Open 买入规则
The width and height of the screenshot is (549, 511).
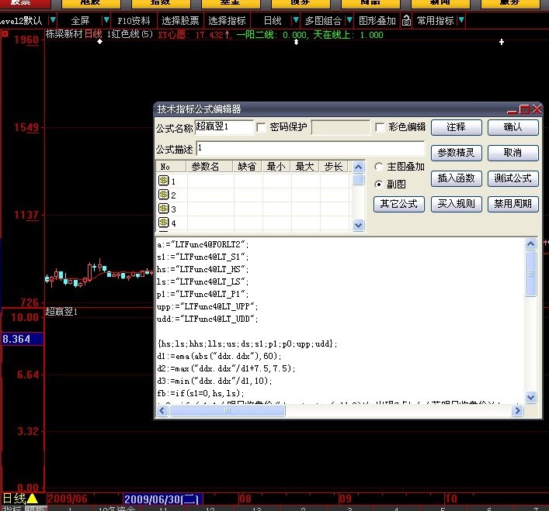(x=457, y=204)
